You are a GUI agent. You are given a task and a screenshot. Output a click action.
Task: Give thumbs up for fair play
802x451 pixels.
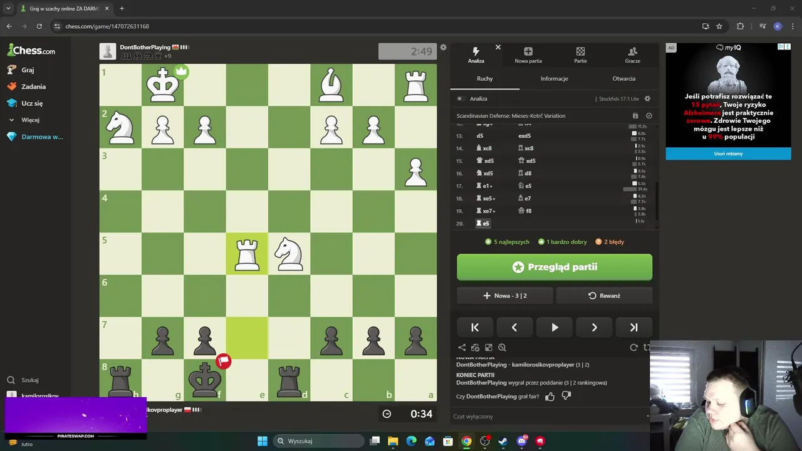[549, 396]
